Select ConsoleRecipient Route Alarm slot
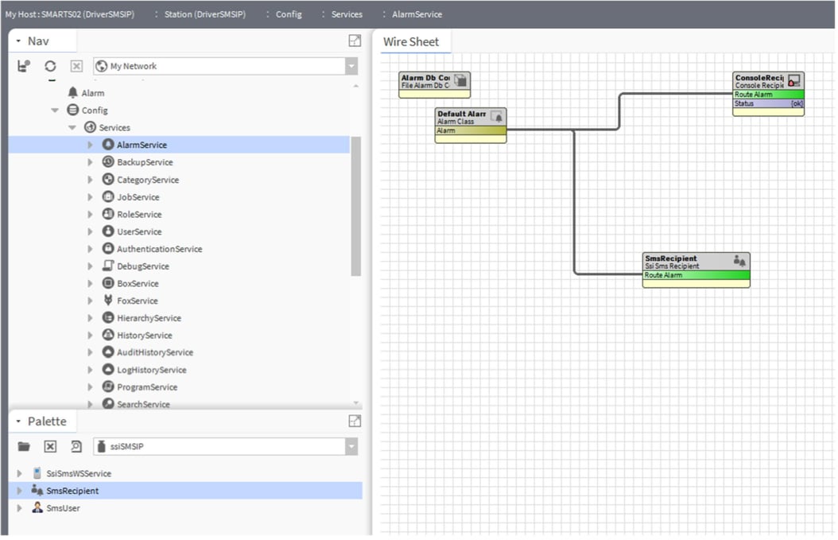Image resolution: width=838 pixels, height=540 pixels. tap(767, 95)
